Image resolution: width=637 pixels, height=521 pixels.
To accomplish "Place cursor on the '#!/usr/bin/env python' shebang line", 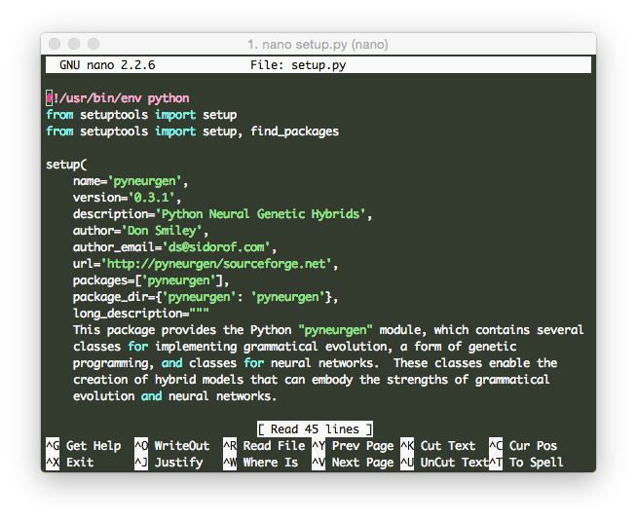I will pyautogui.click(x=118, y=98).
